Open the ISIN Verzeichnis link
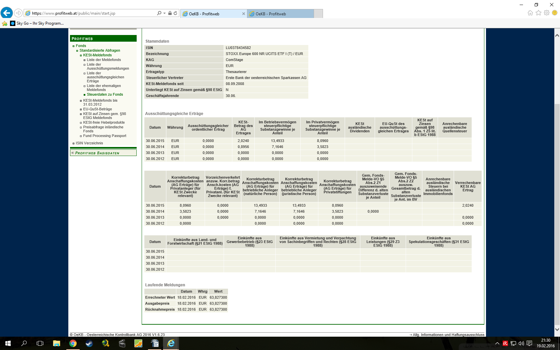560x350 pixels. coord(89,143)
